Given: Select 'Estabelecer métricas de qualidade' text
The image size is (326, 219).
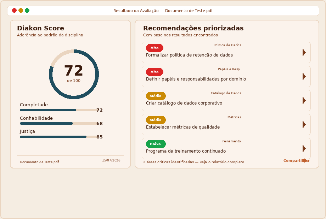Looking at the screenshot, I should (x=183, y=127).
